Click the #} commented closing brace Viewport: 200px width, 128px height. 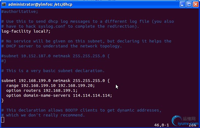point(4,61)
